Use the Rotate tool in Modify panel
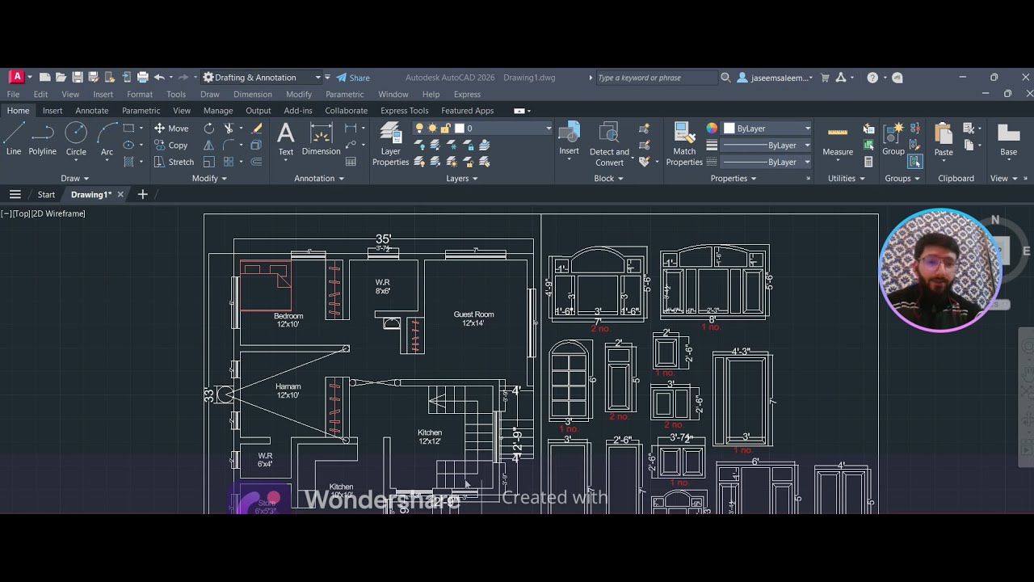Screen dimensions: 1034x582 tap(209, 129)
